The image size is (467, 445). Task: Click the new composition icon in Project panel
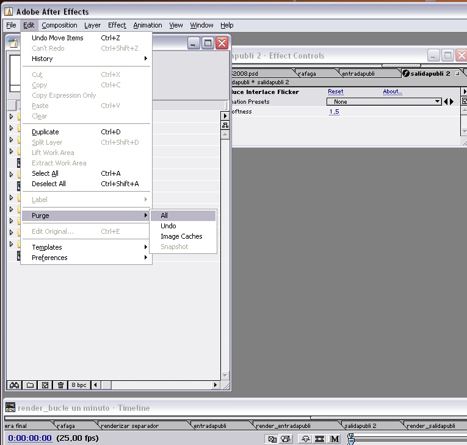[x=45, y=385]
